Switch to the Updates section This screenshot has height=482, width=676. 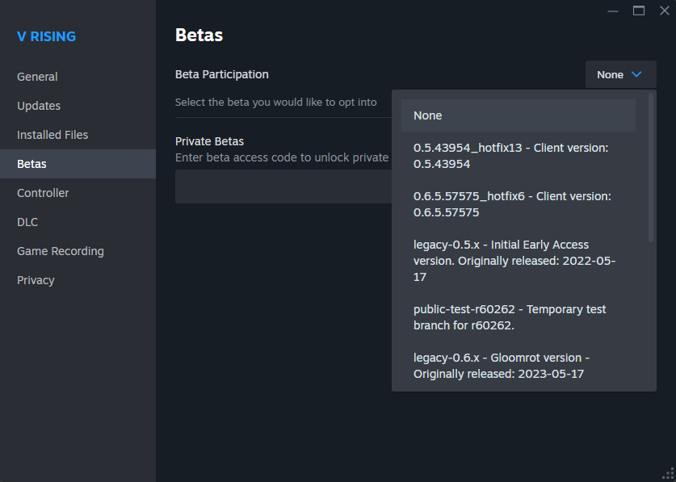click(x=39, y=106)
